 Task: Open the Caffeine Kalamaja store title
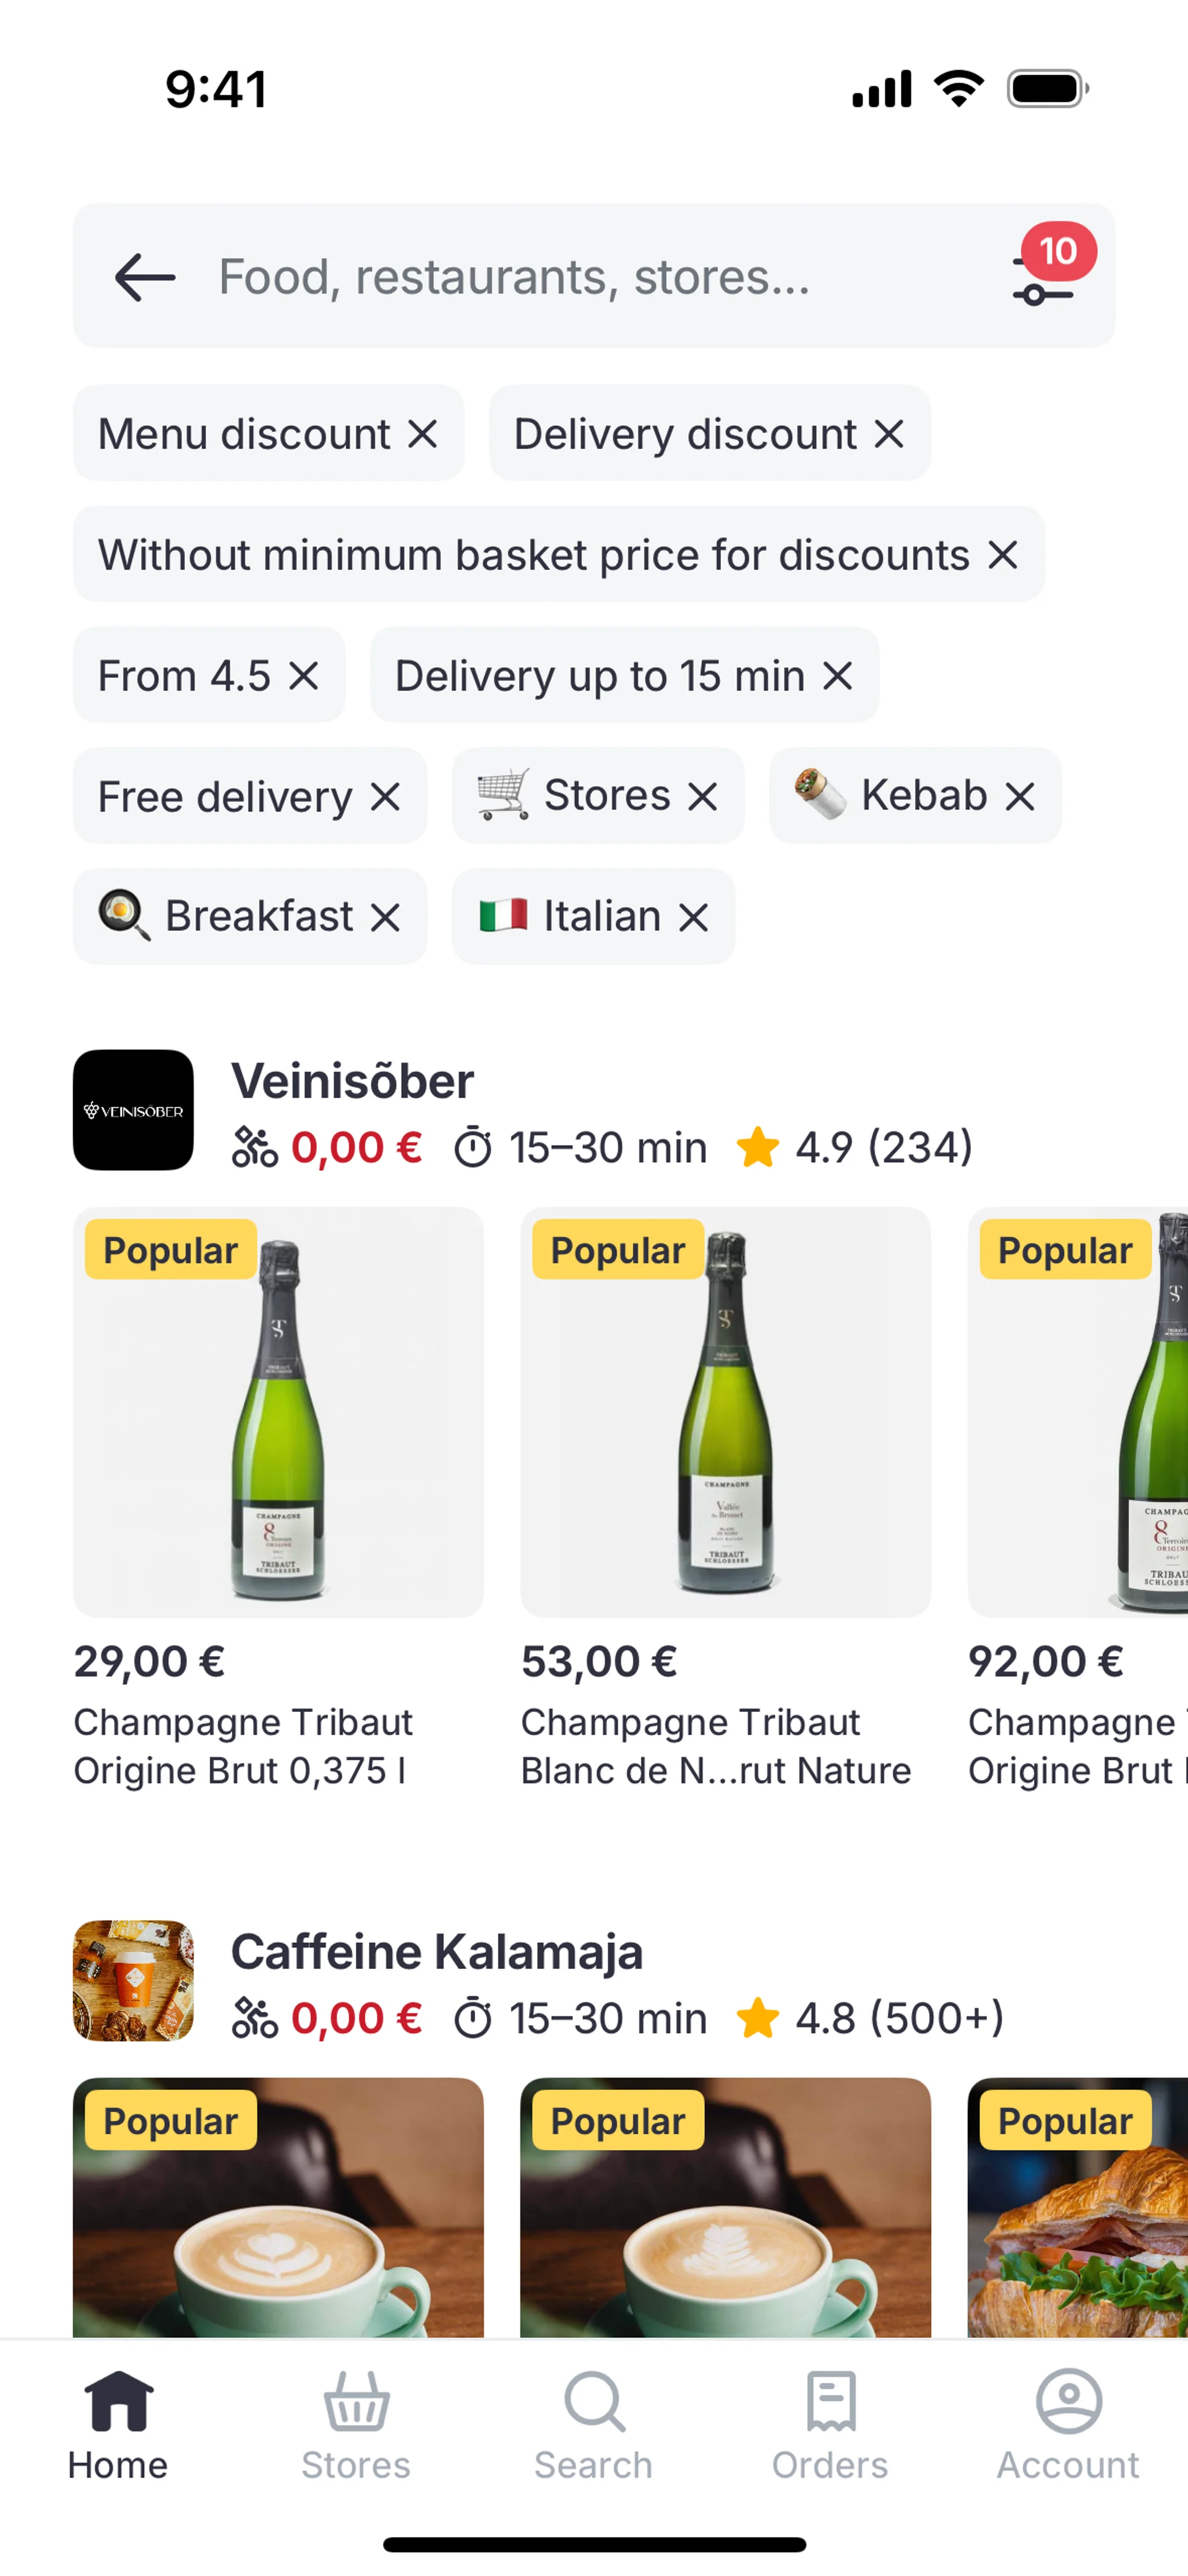coord(437,1952)
